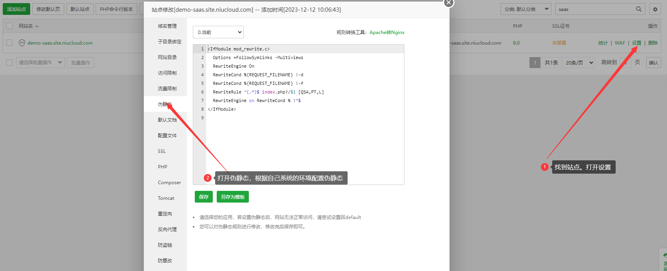667x271 pixels.
Task: Click the PHP version 8.0 link
Action: (x=517, y=43)
